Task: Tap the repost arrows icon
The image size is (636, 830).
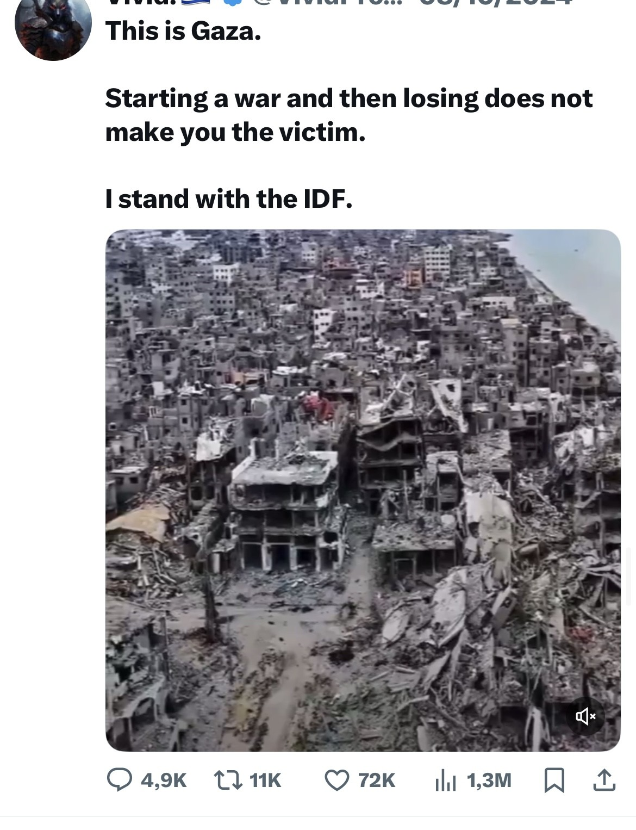Action: click(229, 780)
